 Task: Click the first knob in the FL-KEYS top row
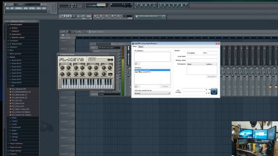click(62, 68)
